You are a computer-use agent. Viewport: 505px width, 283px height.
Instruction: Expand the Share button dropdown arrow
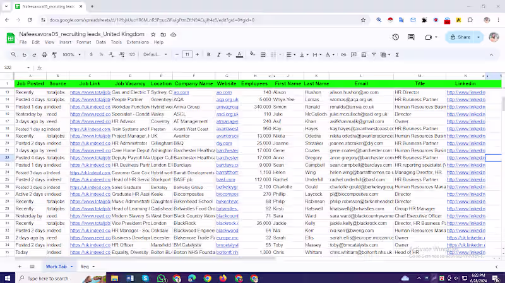pyautogui.click(x=478, y=37)
